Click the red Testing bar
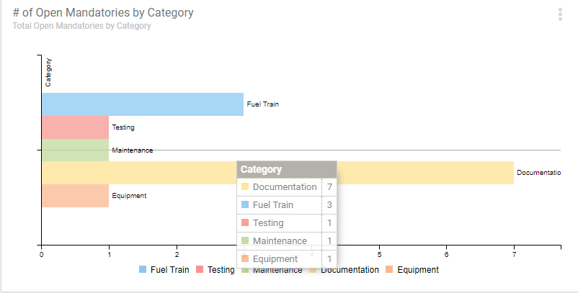This screenshot has width=578, height=293. (x=75, y=127)
